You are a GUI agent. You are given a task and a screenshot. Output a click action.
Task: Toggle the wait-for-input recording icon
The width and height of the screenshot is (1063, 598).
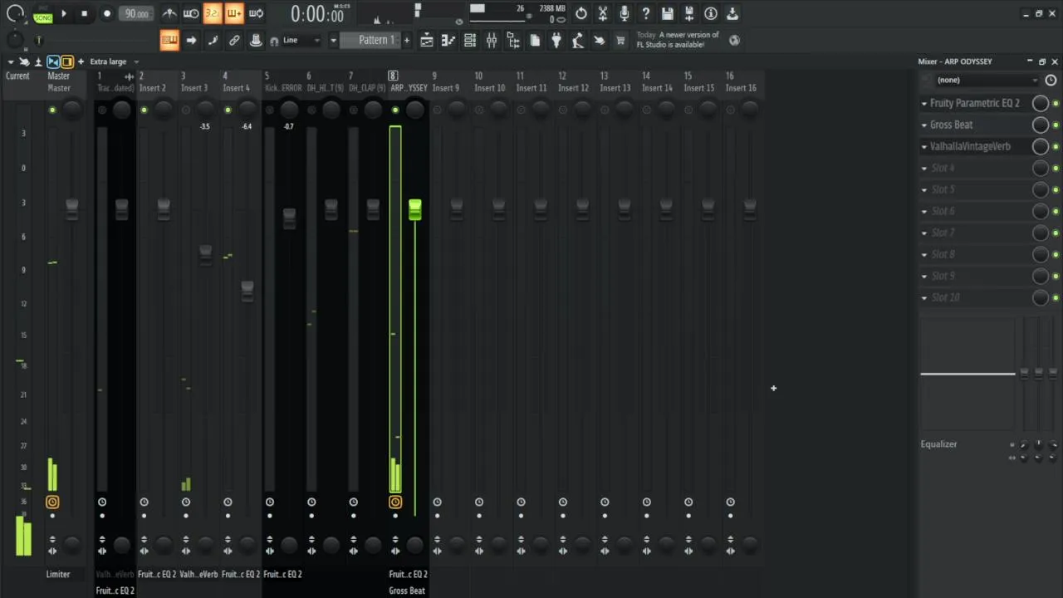click(x=191, y=13)
